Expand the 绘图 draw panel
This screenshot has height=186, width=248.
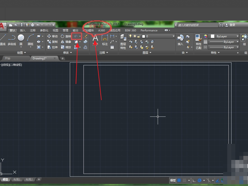pyautogui.click(x=21, y=52)
